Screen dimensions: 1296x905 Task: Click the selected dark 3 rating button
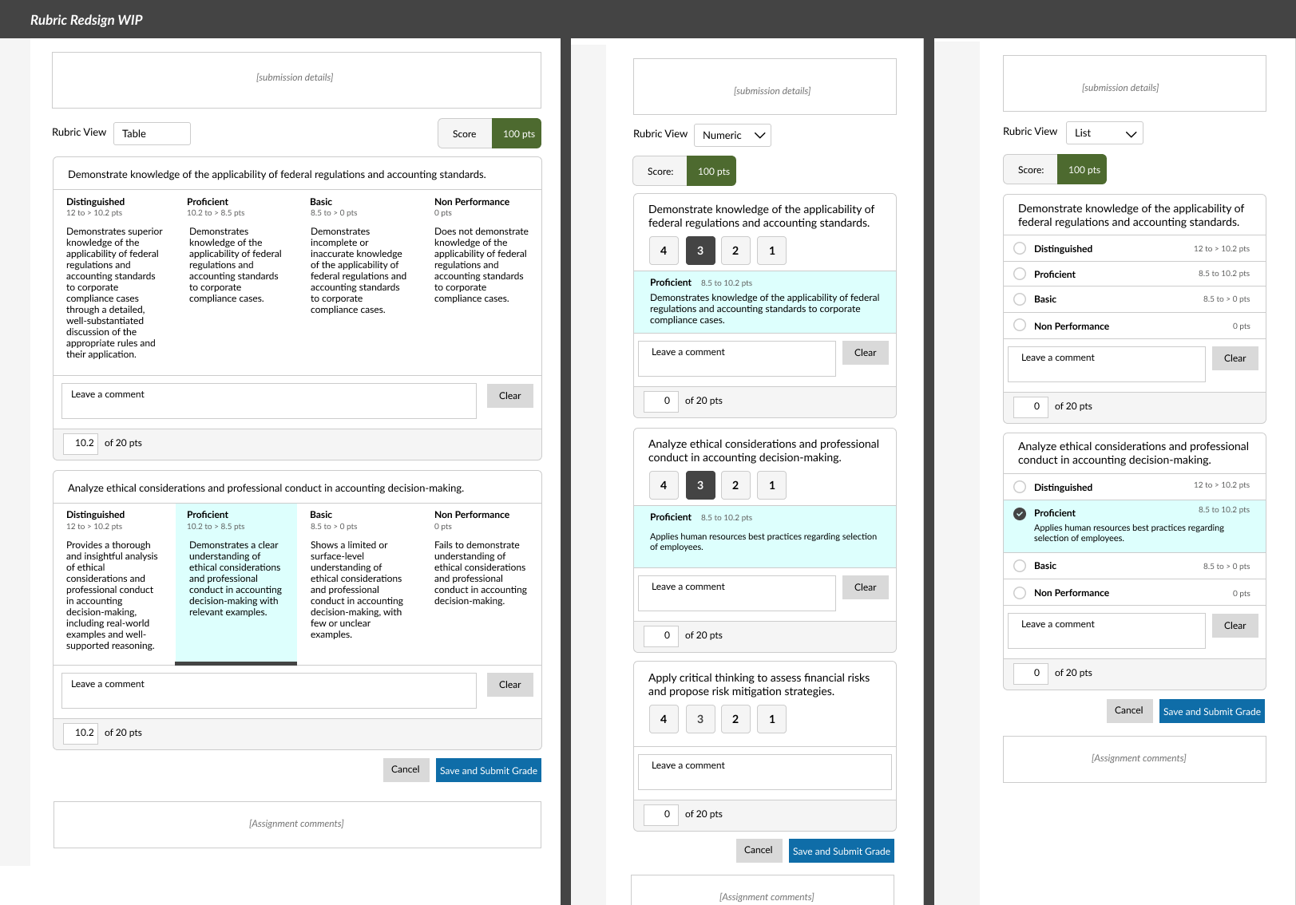coord(700,250)
